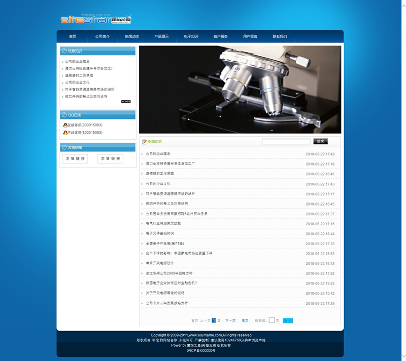This screenshot has width=406, height=361.
Task: Open the 产品展示 navigation menu item
Action: (161, 36)
